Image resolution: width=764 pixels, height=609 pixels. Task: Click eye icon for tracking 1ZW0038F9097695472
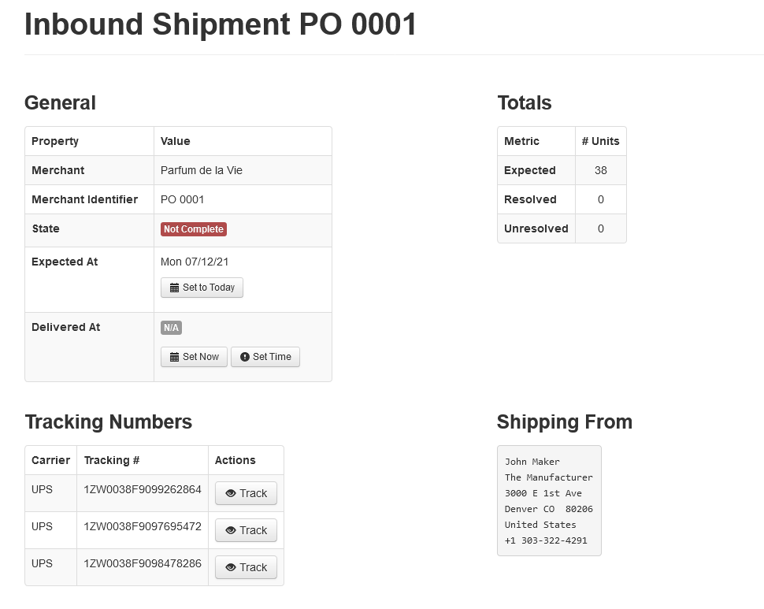coord(231,531)
